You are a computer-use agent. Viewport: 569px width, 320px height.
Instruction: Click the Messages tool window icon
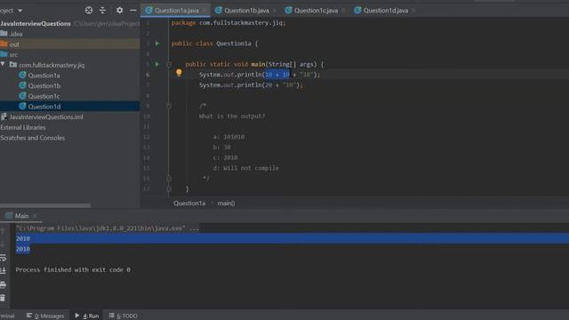coord(29,316)
